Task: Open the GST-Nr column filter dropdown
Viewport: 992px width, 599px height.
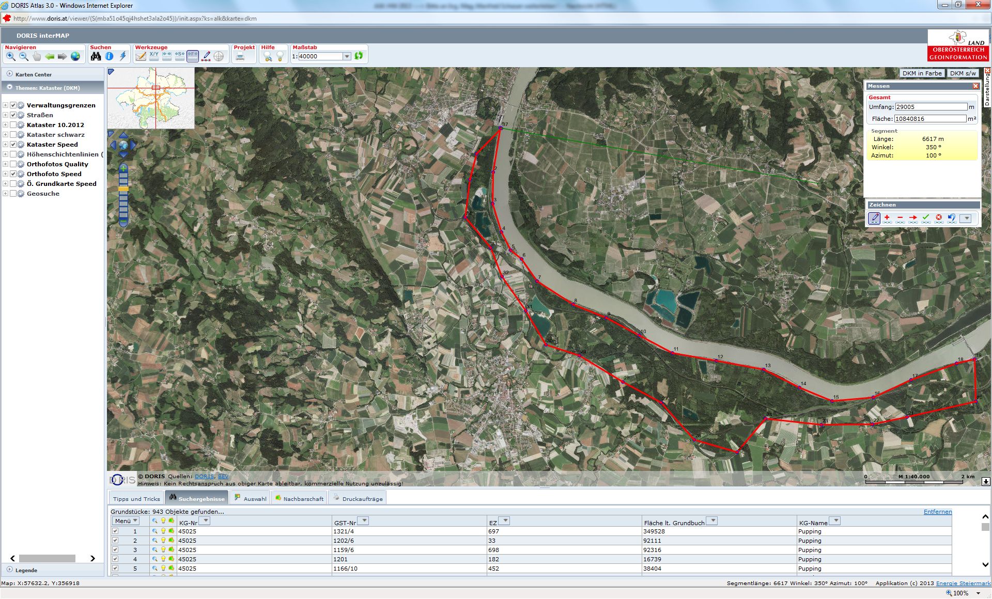Action: point(363,521)
